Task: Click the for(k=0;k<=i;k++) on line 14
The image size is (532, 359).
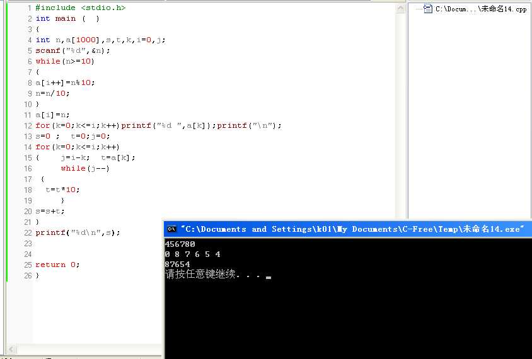Action: tap(78, 147)
